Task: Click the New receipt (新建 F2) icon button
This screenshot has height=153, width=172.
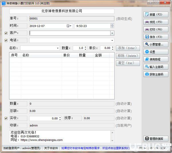Action: (x=156, y=14)
